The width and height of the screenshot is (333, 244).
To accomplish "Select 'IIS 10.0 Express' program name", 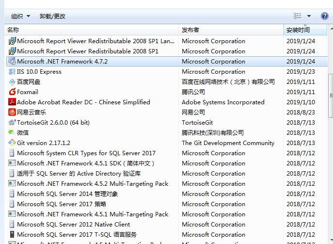I will [x=39, y=72].
